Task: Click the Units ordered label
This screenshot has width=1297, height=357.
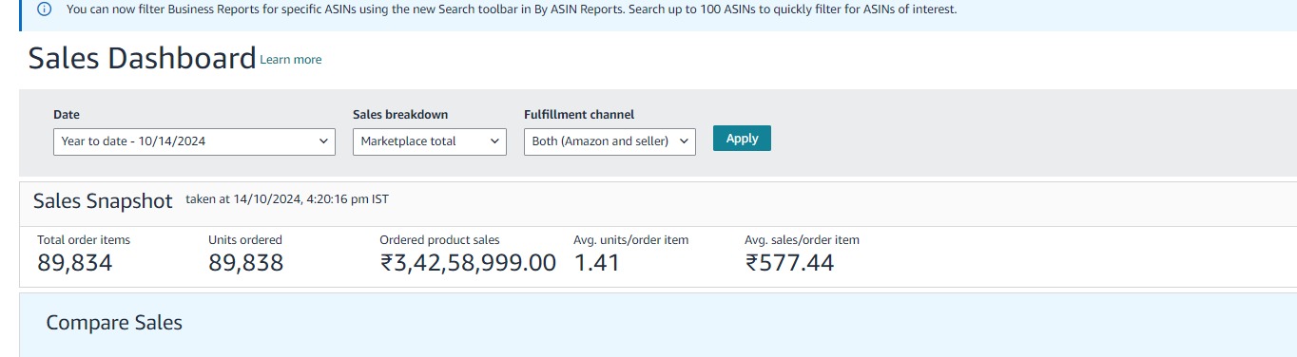Action: (x=245, y=240)
